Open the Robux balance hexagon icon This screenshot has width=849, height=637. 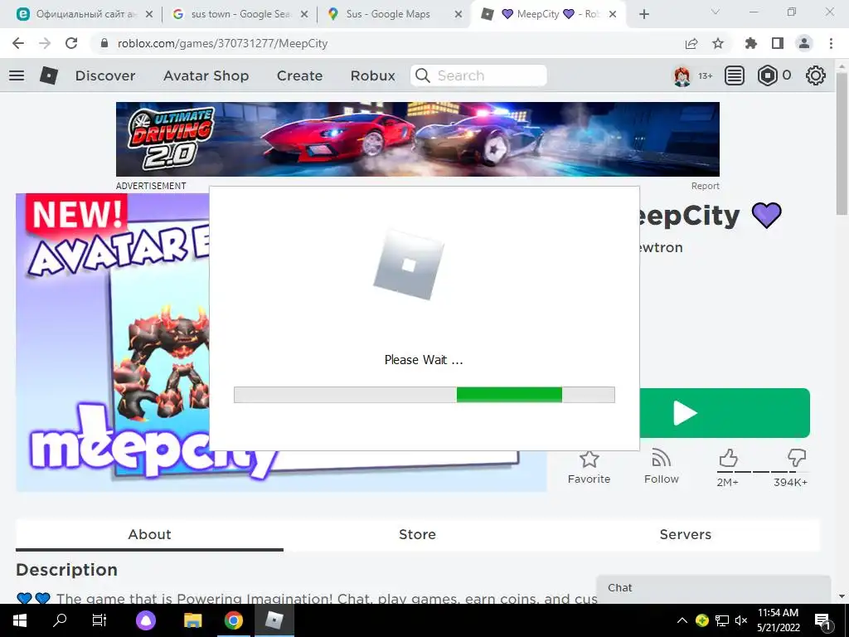[x=767, y=75]
